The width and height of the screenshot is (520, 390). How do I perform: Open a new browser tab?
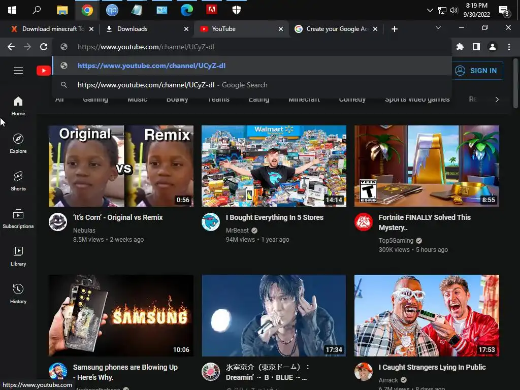click(x=394, y=29)
